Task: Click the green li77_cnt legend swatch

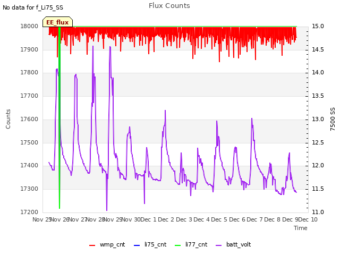Action: coord(177,245)
